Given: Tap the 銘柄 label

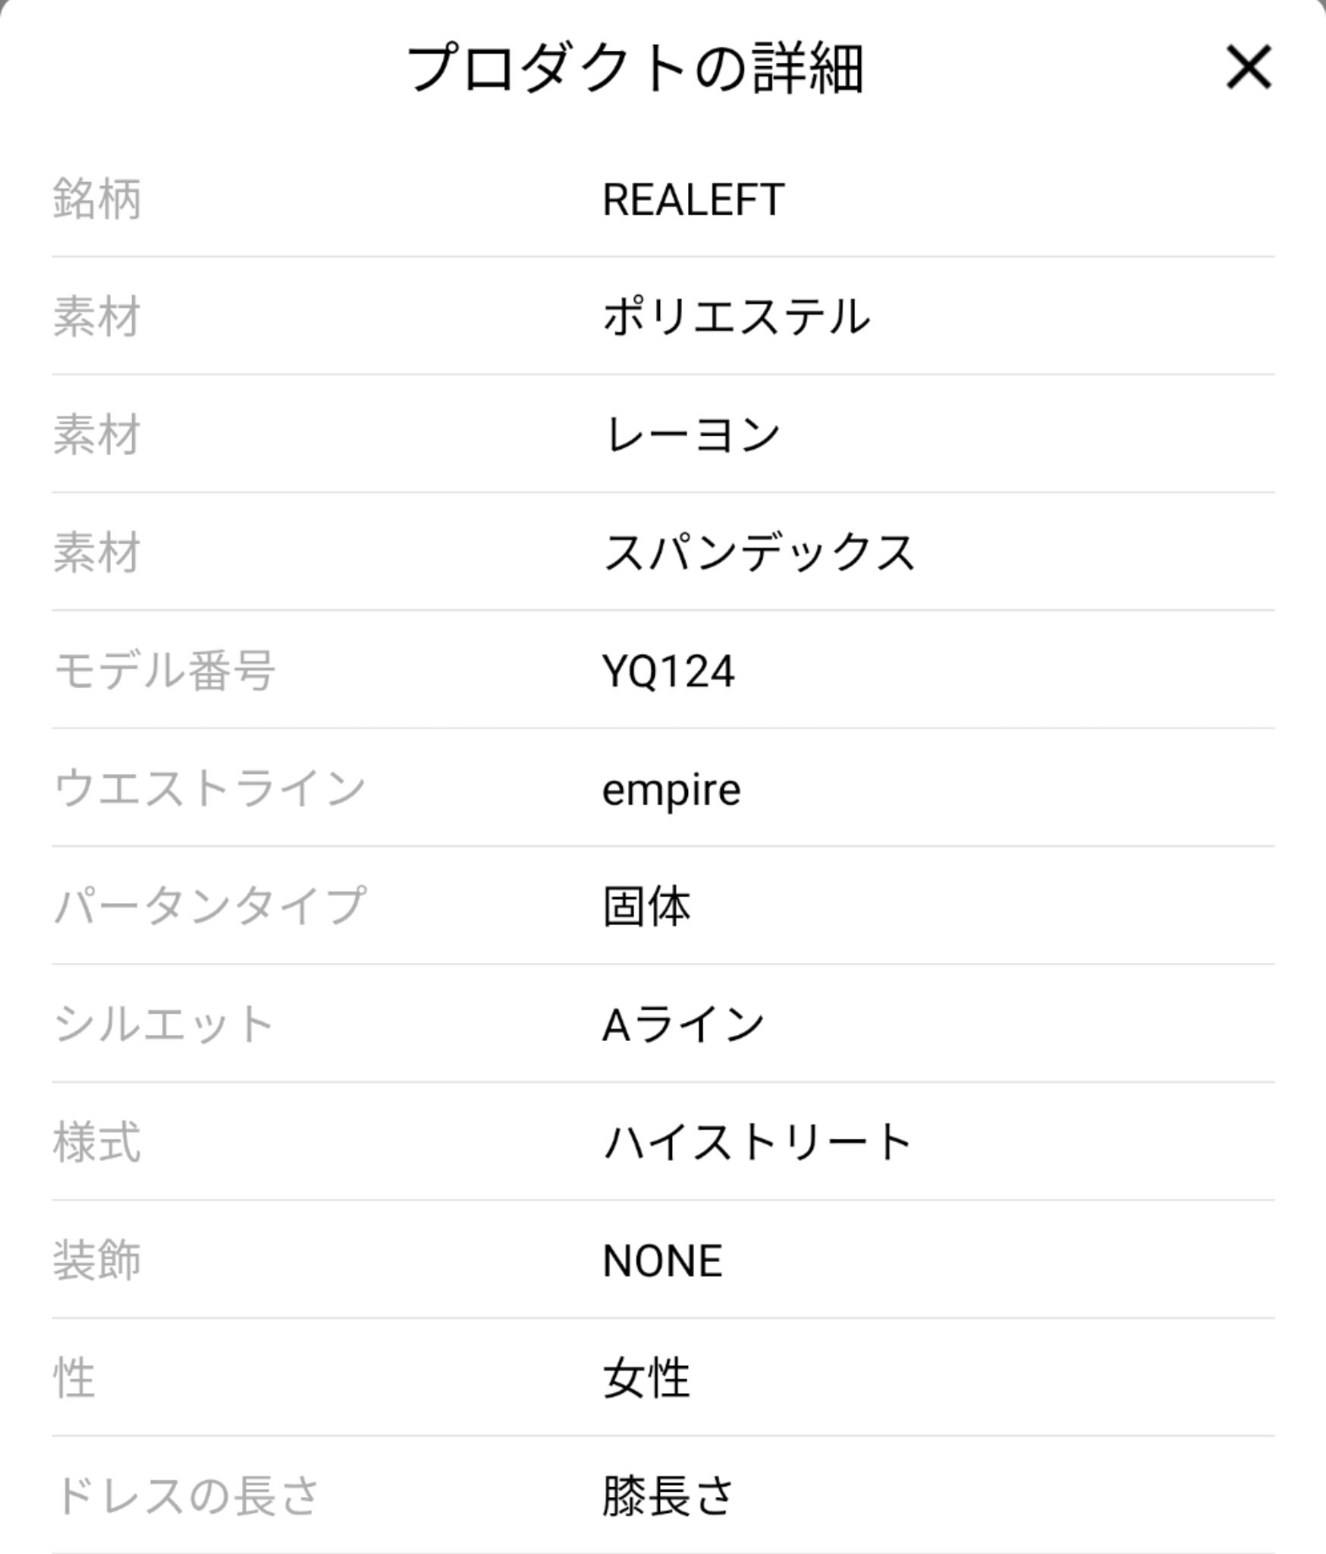Looking at the screenshot, I should pos(97,200).
